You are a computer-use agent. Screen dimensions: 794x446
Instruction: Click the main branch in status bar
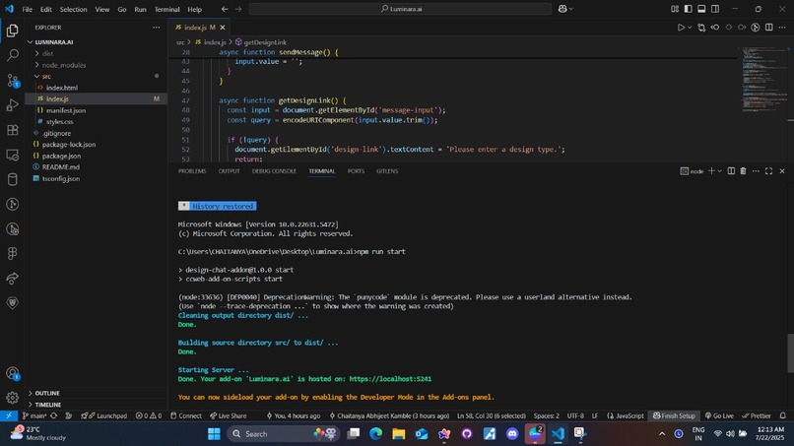[34, 415]
